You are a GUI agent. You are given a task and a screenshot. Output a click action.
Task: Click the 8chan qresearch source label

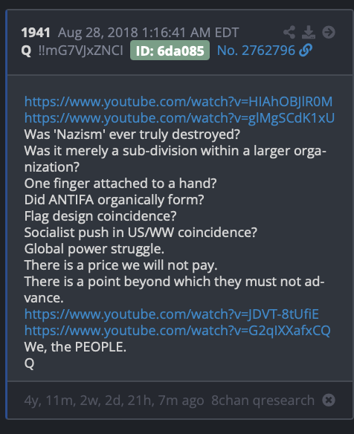click(x=263, y=401)
